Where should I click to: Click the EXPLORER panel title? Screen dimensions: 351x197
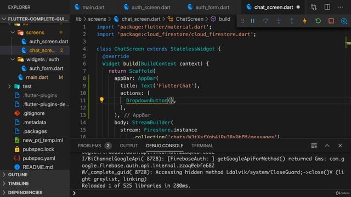tap(19, 7)
